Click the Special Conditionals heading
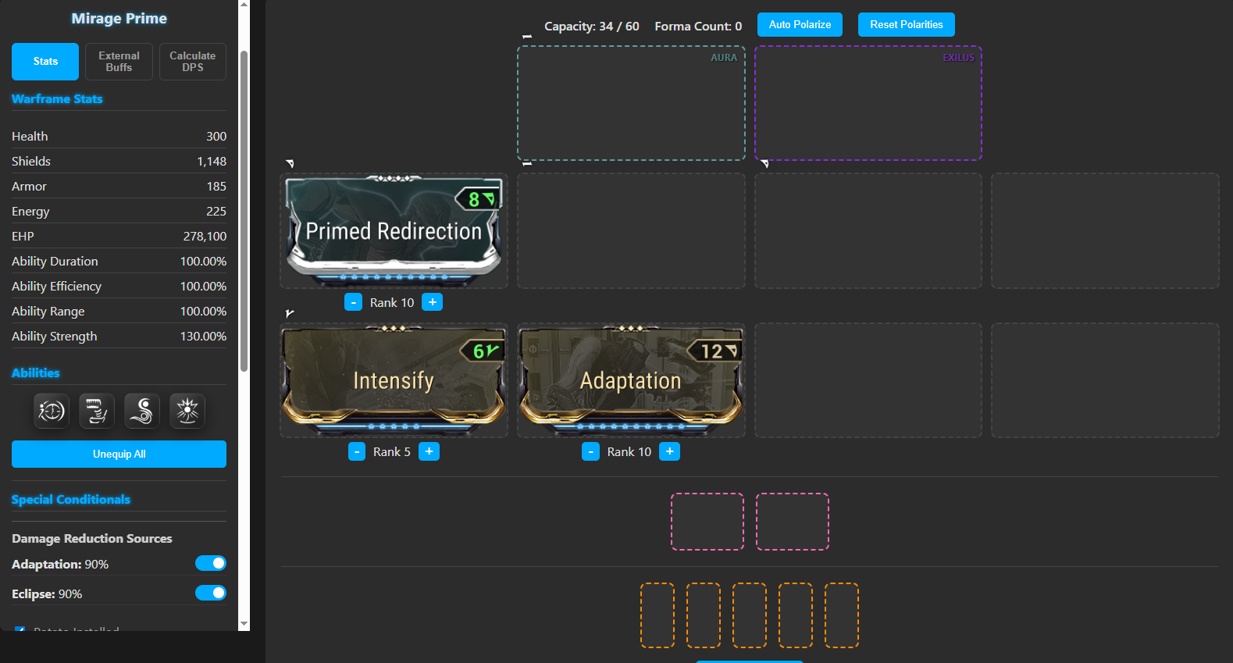 [71, 500]
